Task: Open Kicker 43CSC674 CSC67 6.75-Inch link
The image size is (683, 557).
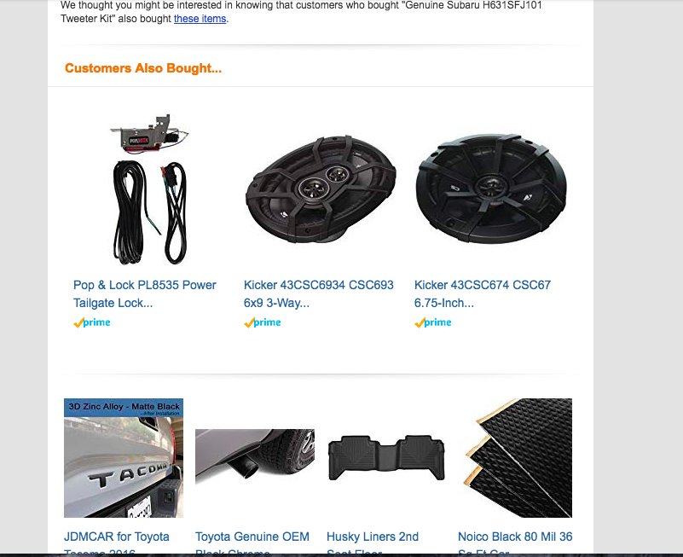Action: (x=483, y=293)
